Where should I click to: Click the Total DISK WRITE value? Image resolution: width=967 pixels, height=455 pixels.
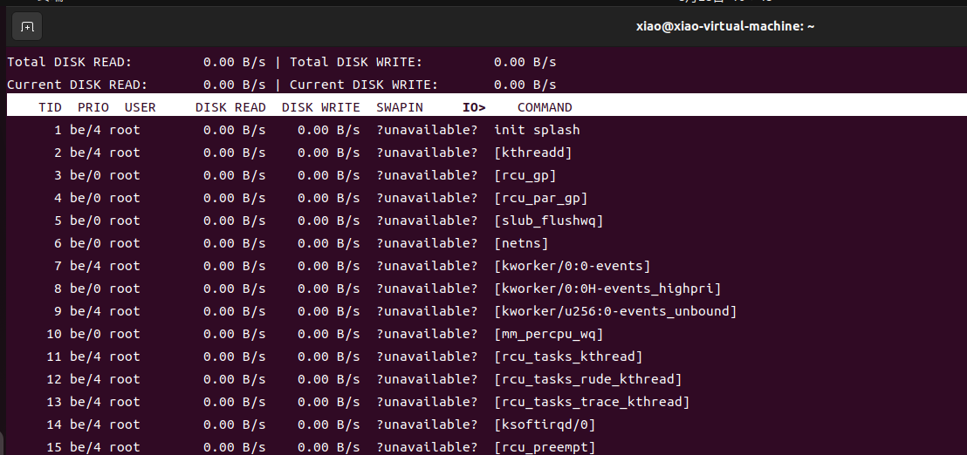tap(525, 62)
